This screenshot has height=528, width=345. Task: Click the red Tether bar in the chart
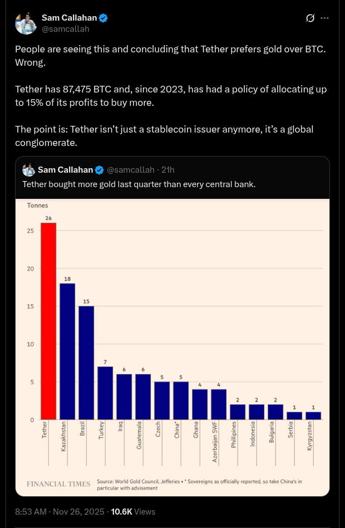tap(48, 321)
